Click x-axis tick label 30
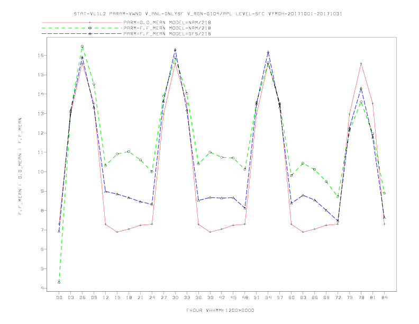The image size is (419, 324). [x=175, y=298]
